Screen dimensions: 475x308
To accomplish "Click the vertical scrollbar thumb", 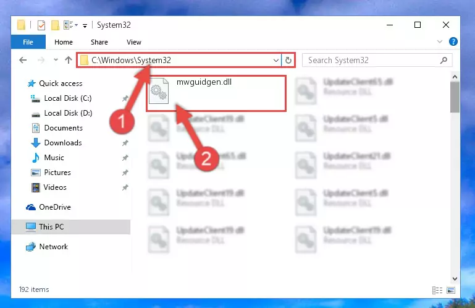I will pyautogui.click(x=455, y=97).
